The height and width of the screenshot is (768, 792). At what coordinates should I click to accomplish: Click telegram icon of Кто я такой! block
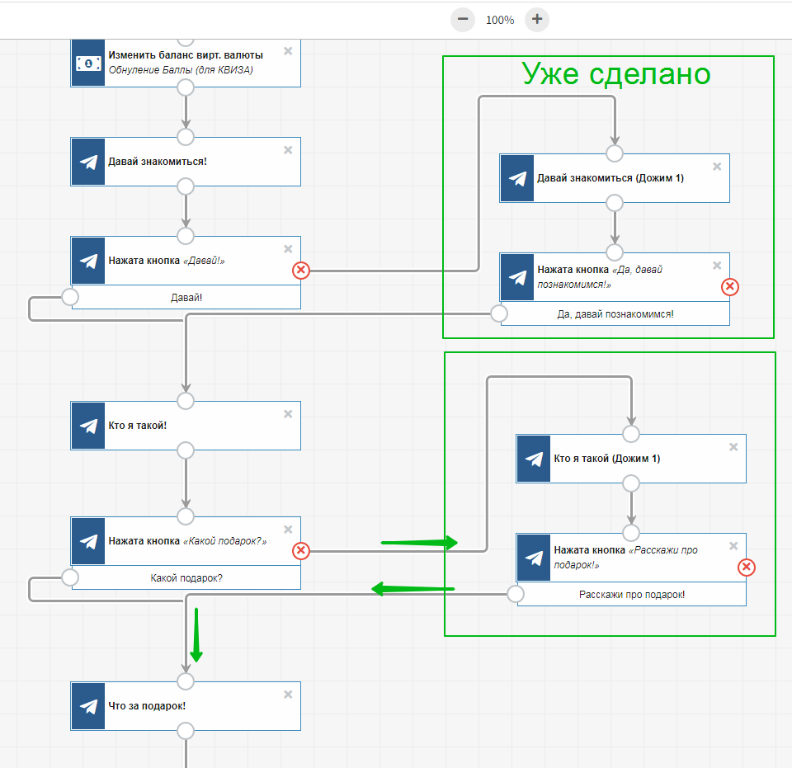pos(88,426)
